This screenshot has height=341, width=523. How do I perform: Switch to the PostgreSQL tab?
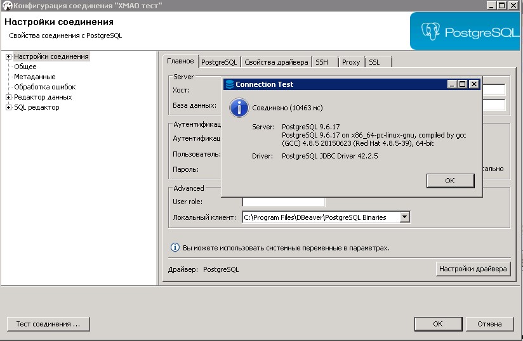tap(219, 62)
